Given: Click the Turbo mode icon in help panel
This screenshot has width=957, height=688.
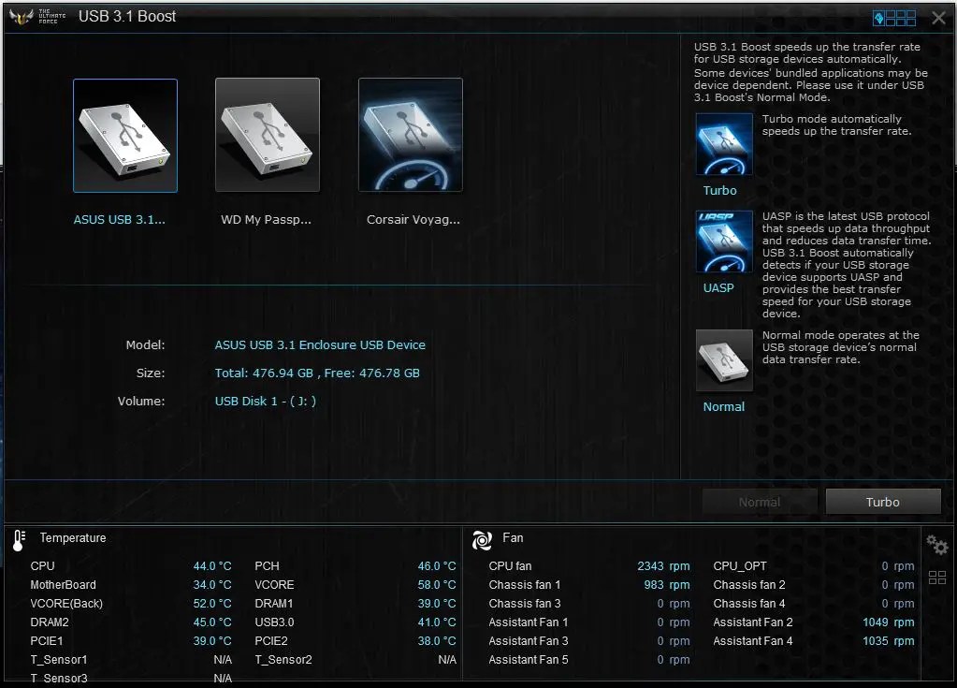Looking at the screenshot, I should (x=724, y=144).
